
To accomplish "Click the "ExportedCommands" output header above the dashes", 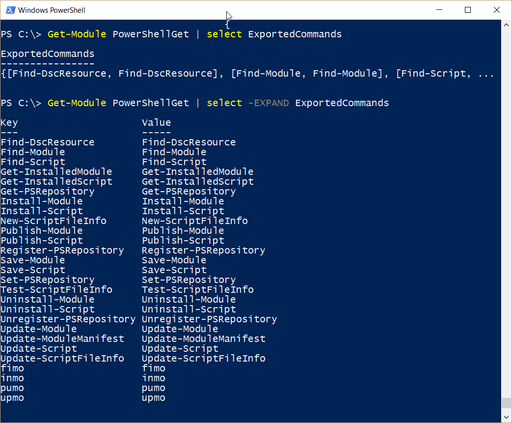I will pyautogui.click(x=47, y=54).
